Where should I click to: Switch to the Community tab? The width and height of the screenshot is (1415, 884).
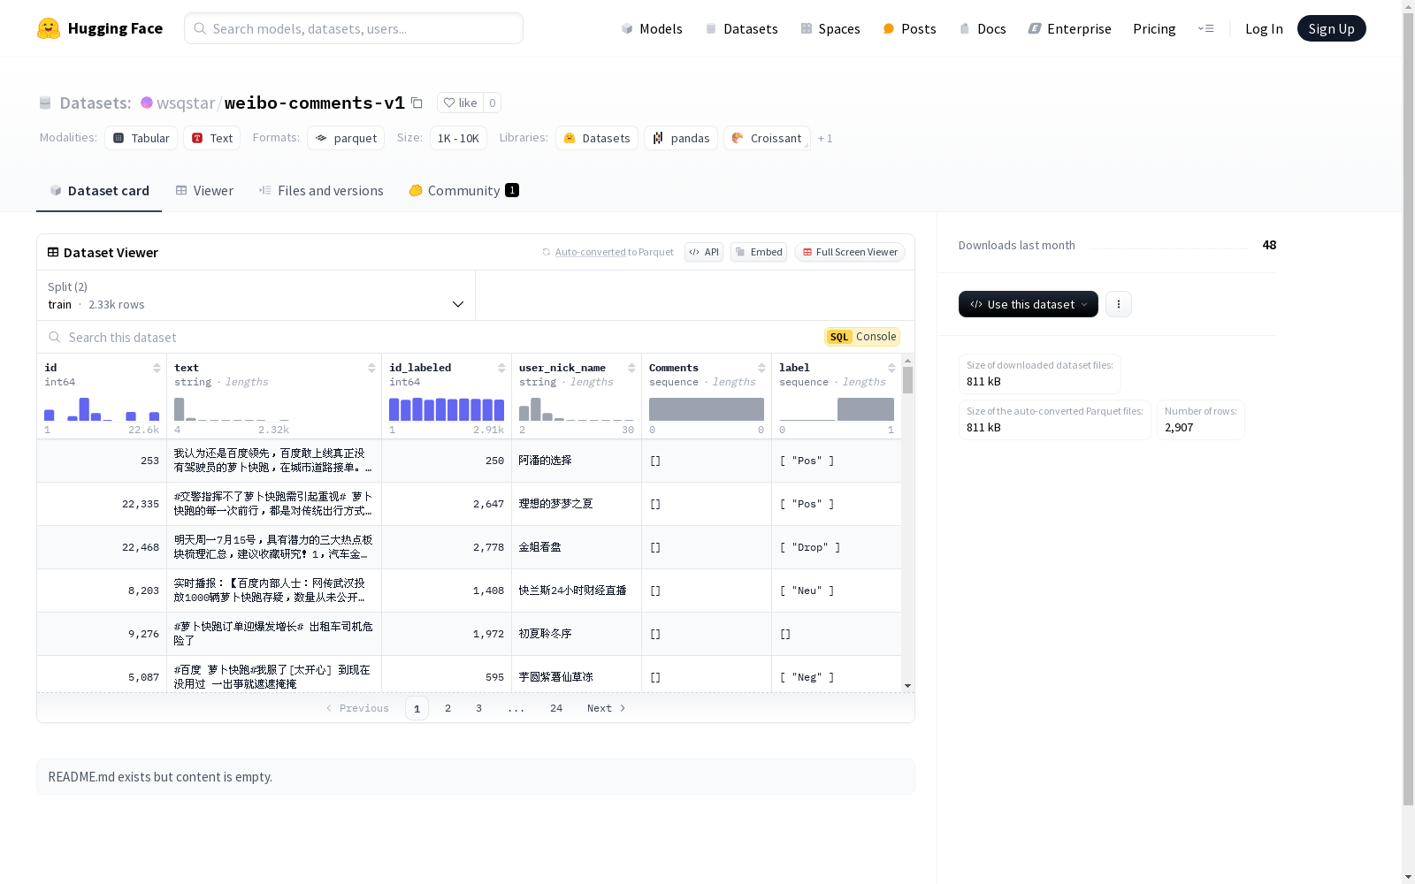tap(464, 191)
